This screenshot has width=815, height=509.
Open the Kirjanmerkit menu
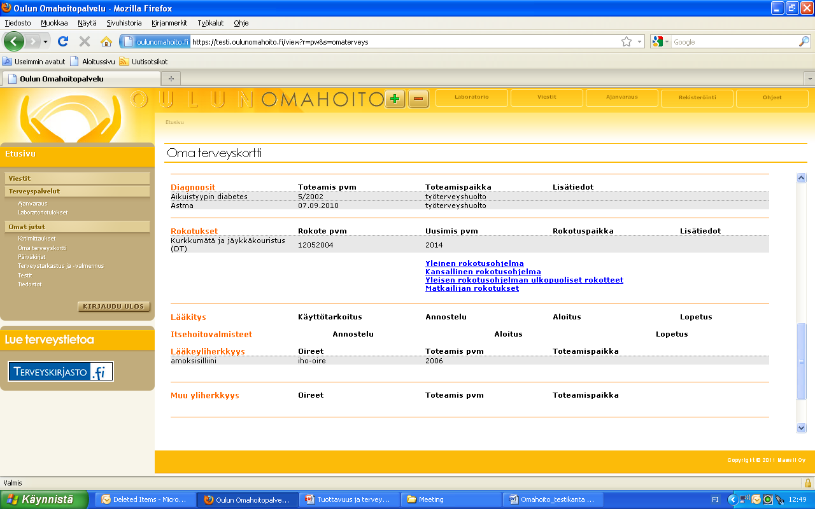coord(169,23)
